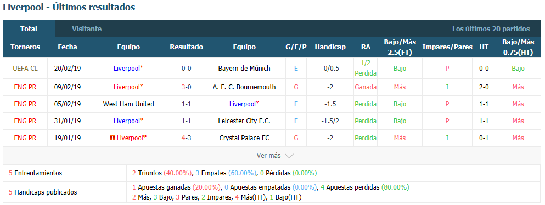
Task: Click the ENG PR label dated 09/02/19
Action: (25, 87)
